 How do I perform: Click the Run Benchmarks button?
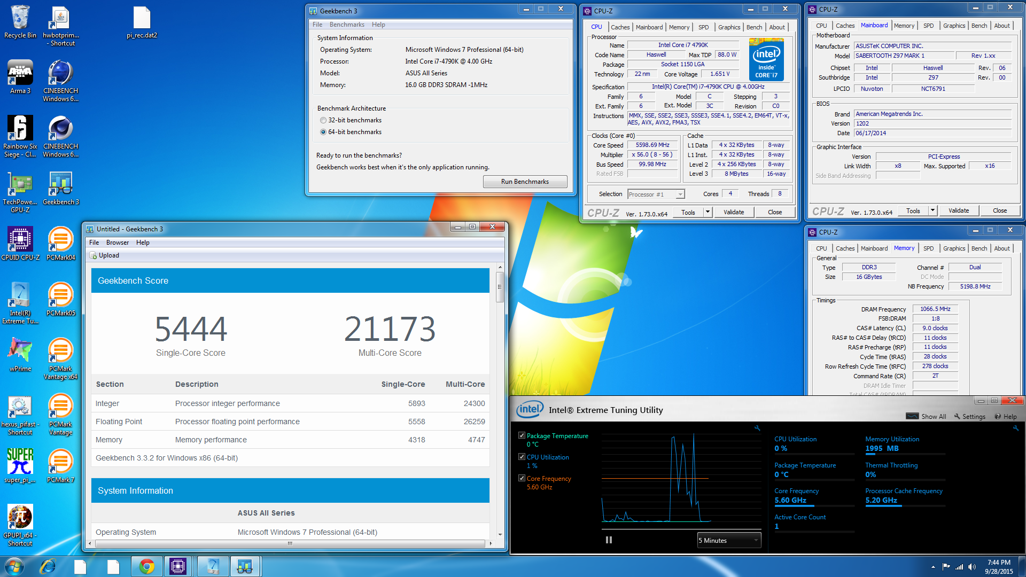(x=525, y=182)
